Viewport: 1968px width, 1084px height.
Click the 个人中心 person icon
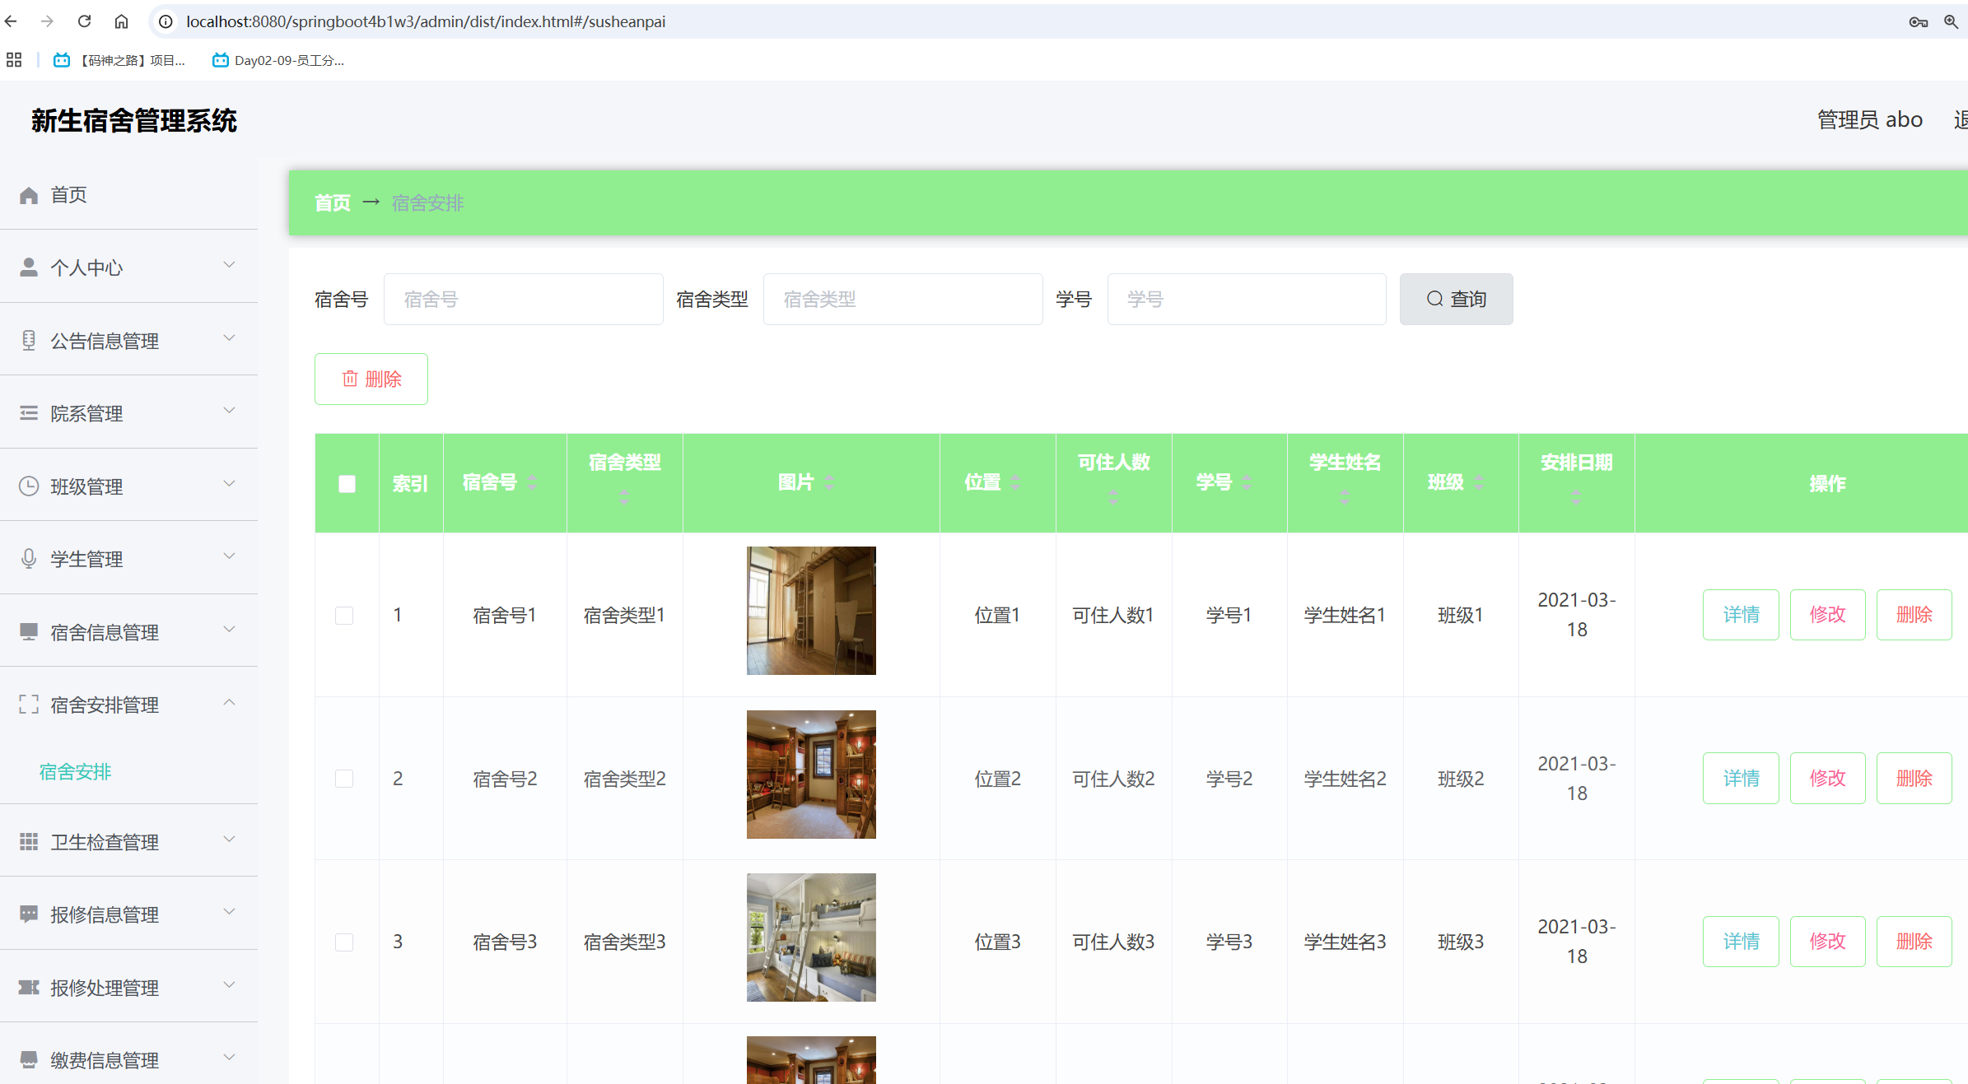point(29,266)
